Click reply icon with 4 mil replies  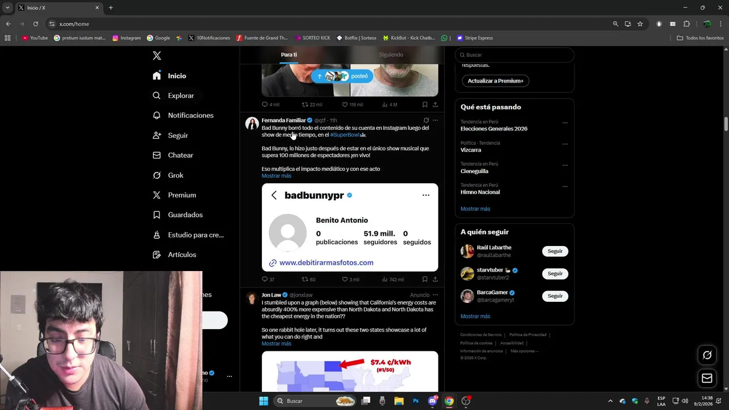click(x=264, y=105)
